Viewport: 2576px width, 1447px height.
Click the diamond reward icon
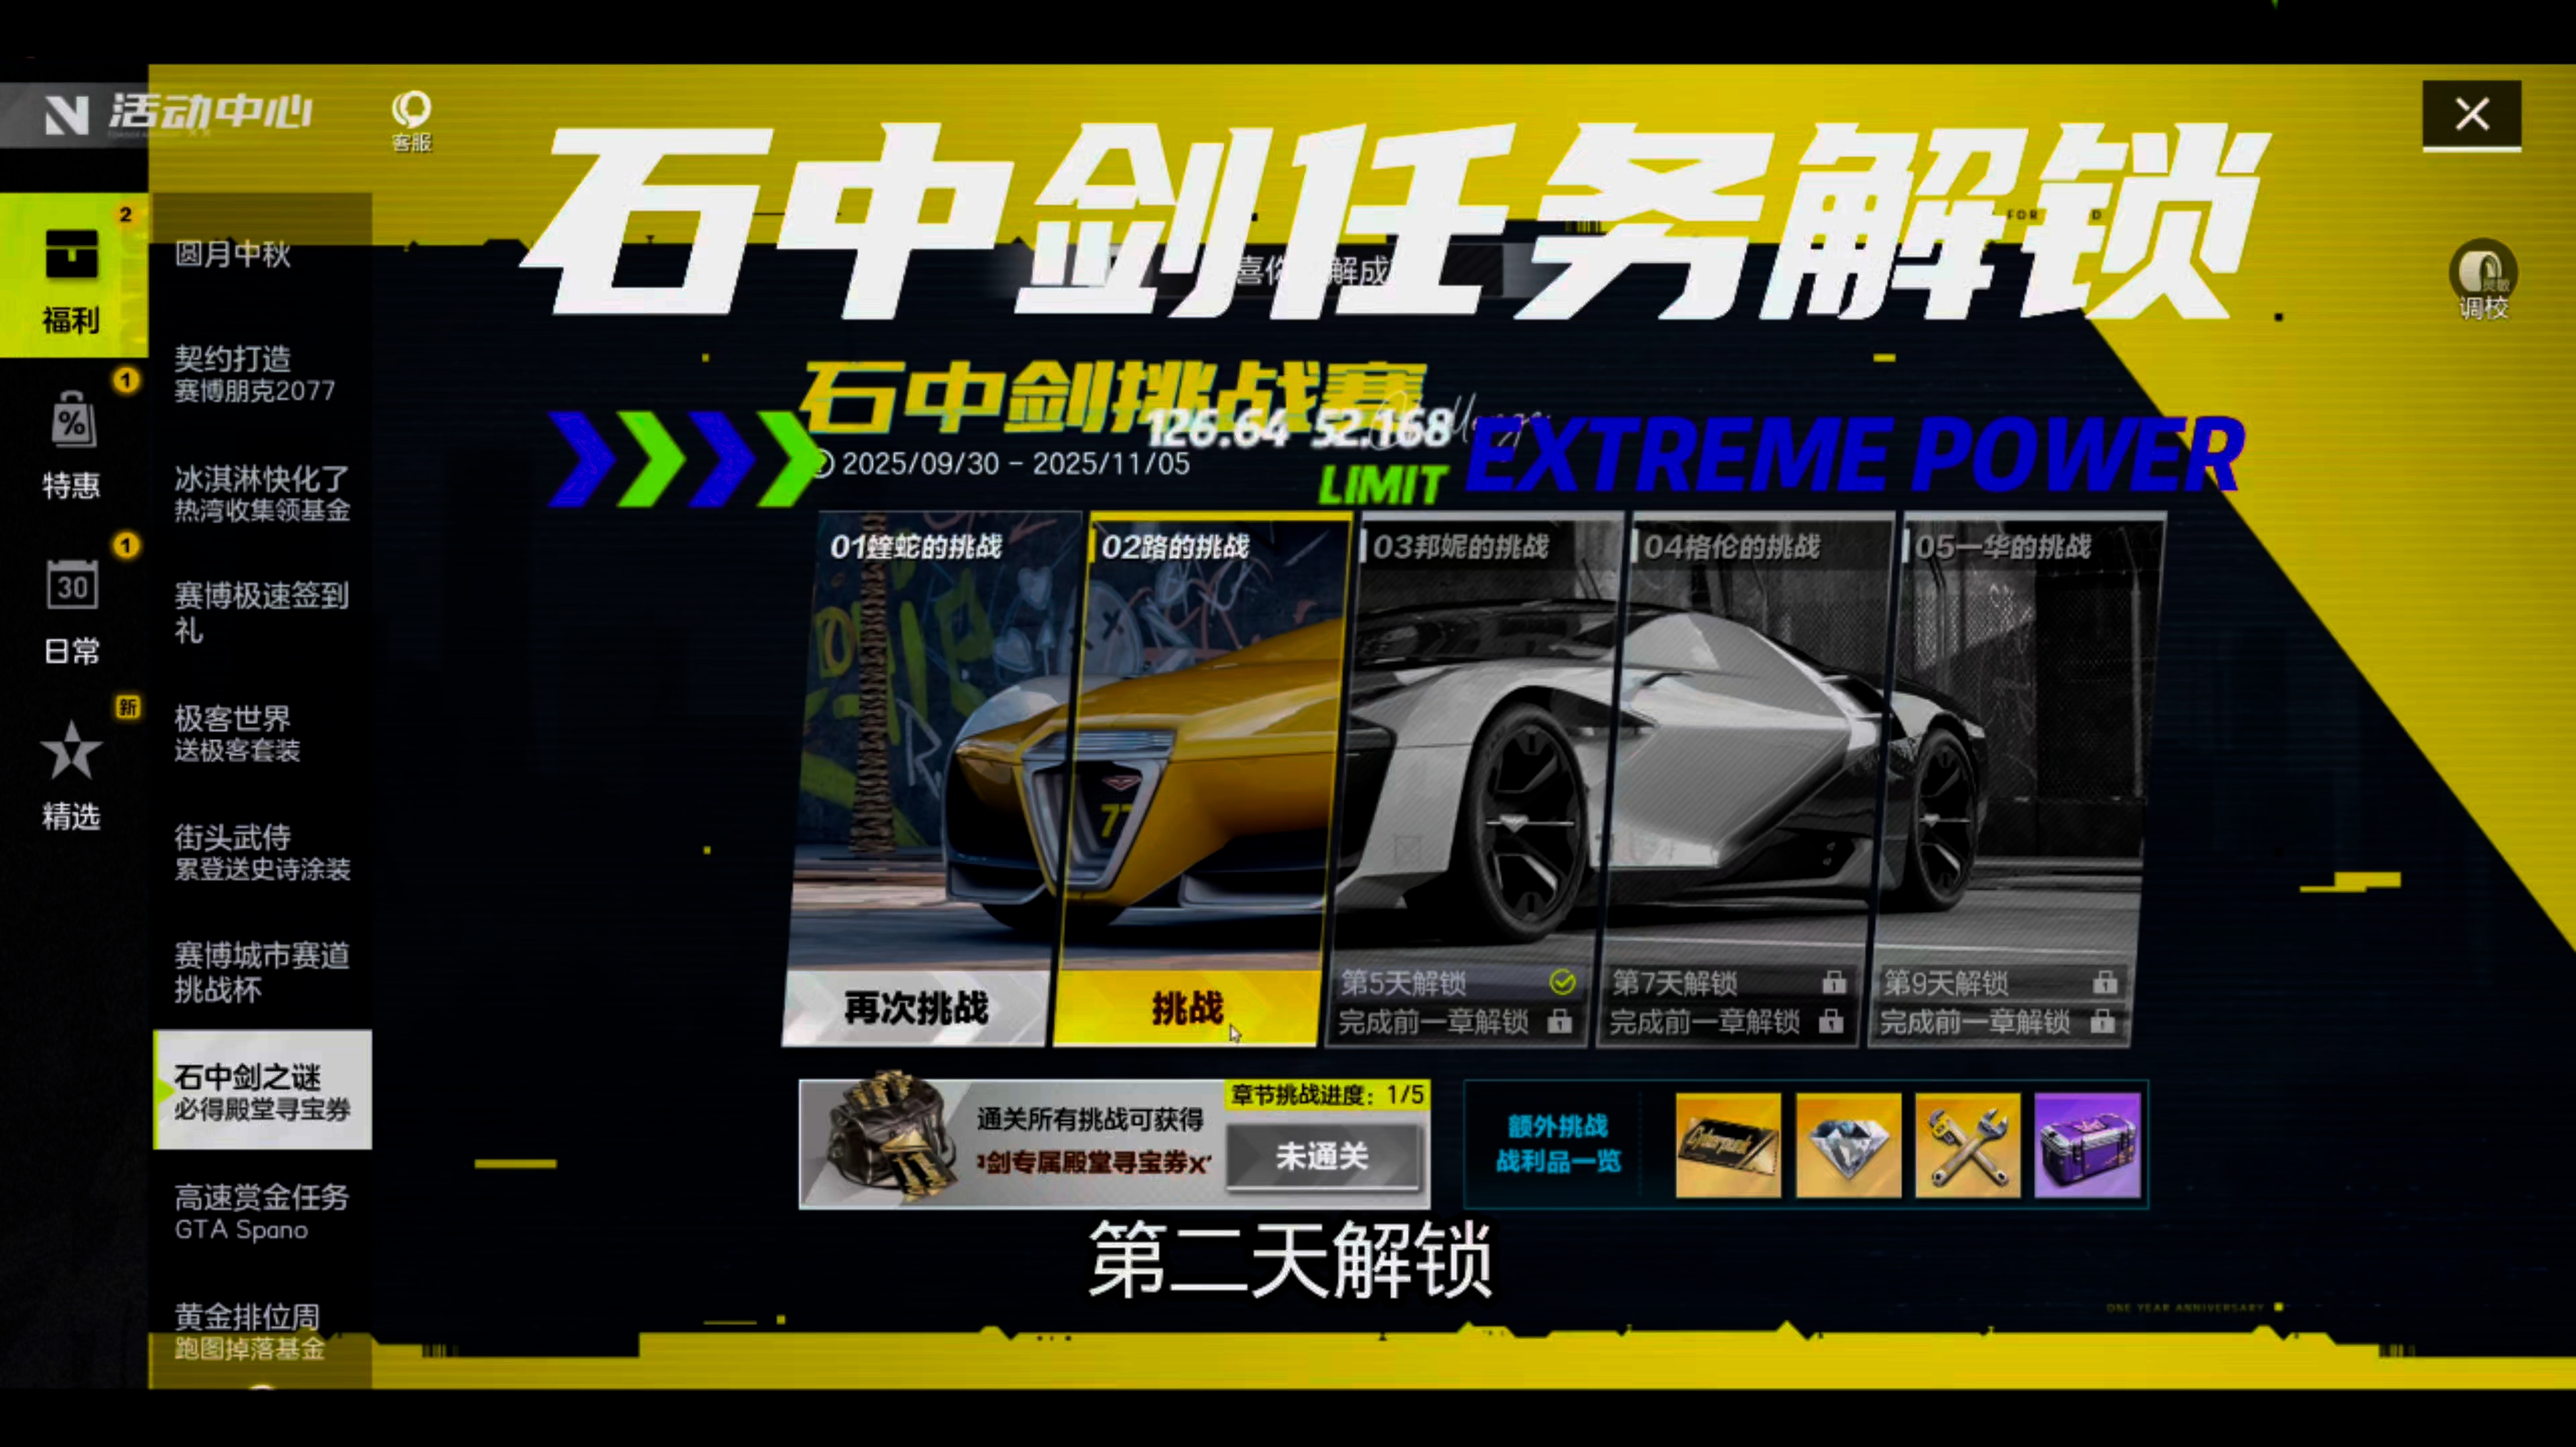point(1848,1145)
